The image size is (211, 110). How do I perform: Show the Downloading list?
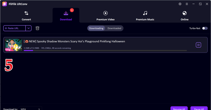point(96,28)
